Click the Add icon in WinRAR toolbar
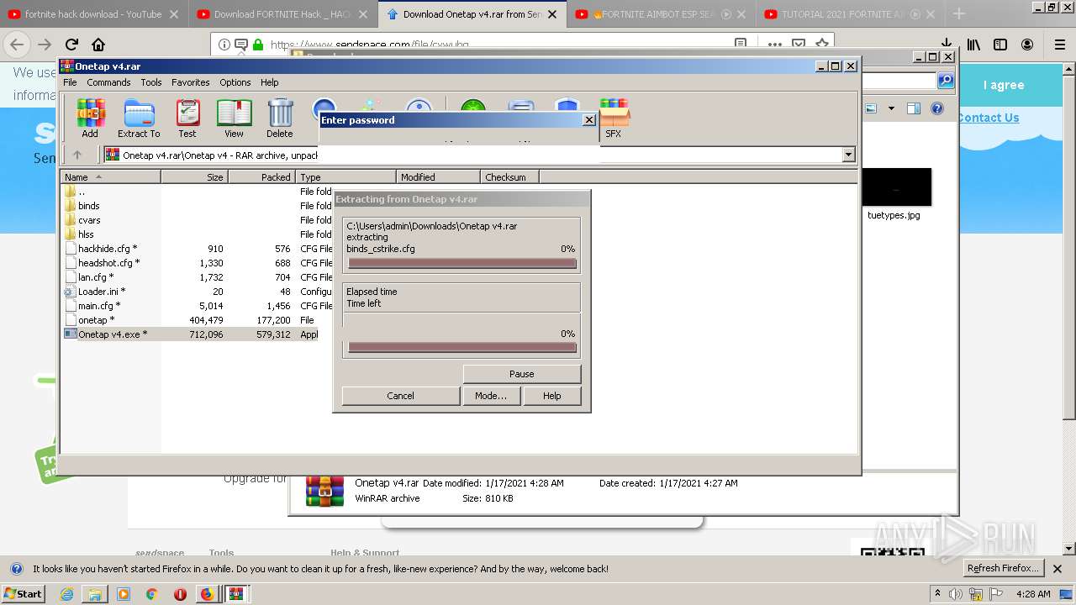Image resolution: width=1076 pixels, height=605 pixels. [90, 118]
